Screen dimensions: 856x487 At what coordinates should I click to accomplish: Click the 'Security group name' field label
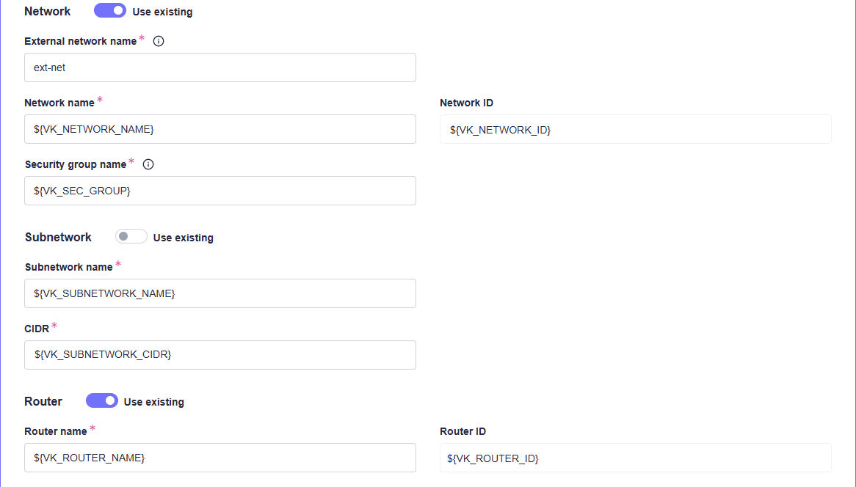[76, 164]
